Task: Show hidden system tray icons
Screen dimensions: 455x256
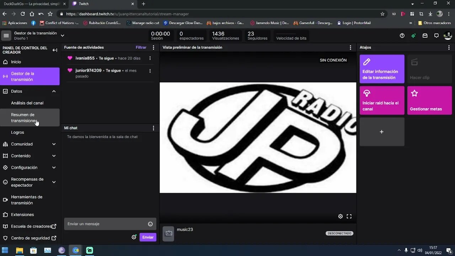Action: [399, 250]
